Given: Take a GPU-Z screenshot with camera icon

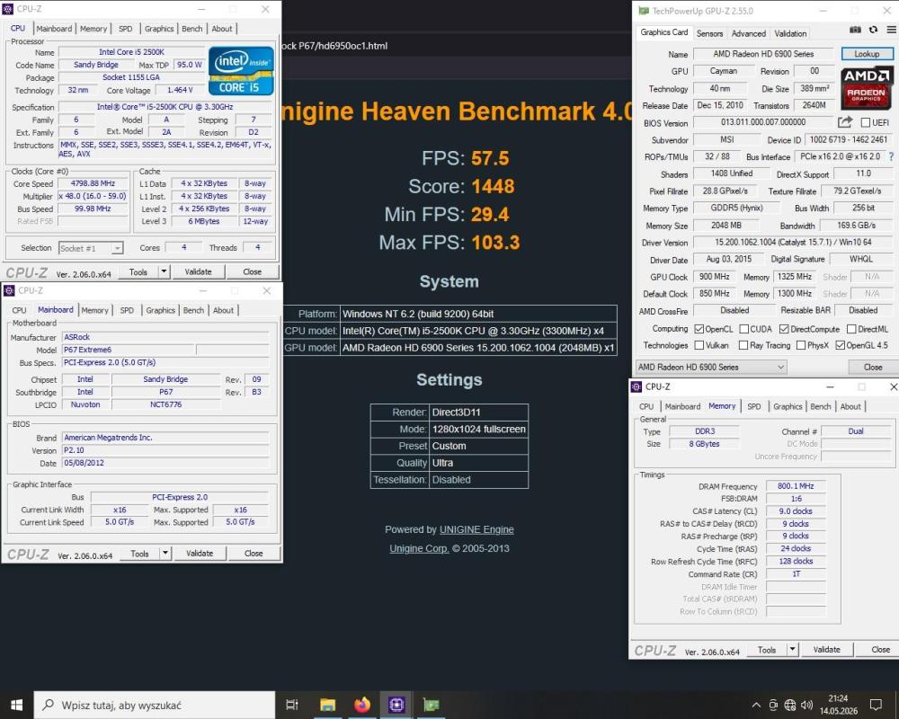Looking at the screenshot, I should 855,30.
